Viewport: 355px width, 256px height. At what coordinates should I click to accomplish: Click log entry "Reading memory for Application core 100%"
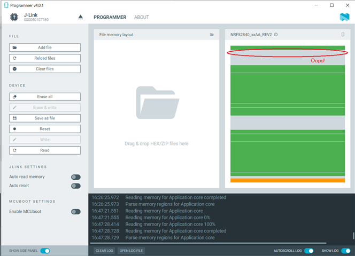(170, 225)
